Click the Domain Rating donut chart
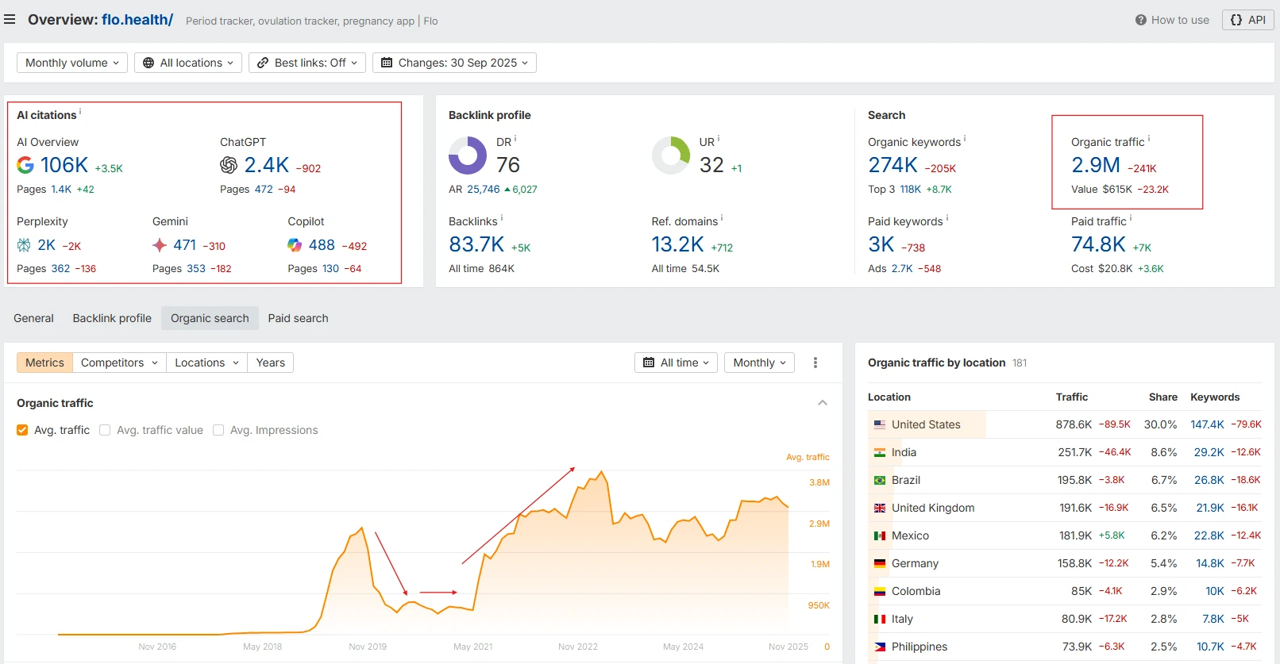 point(468,155)
